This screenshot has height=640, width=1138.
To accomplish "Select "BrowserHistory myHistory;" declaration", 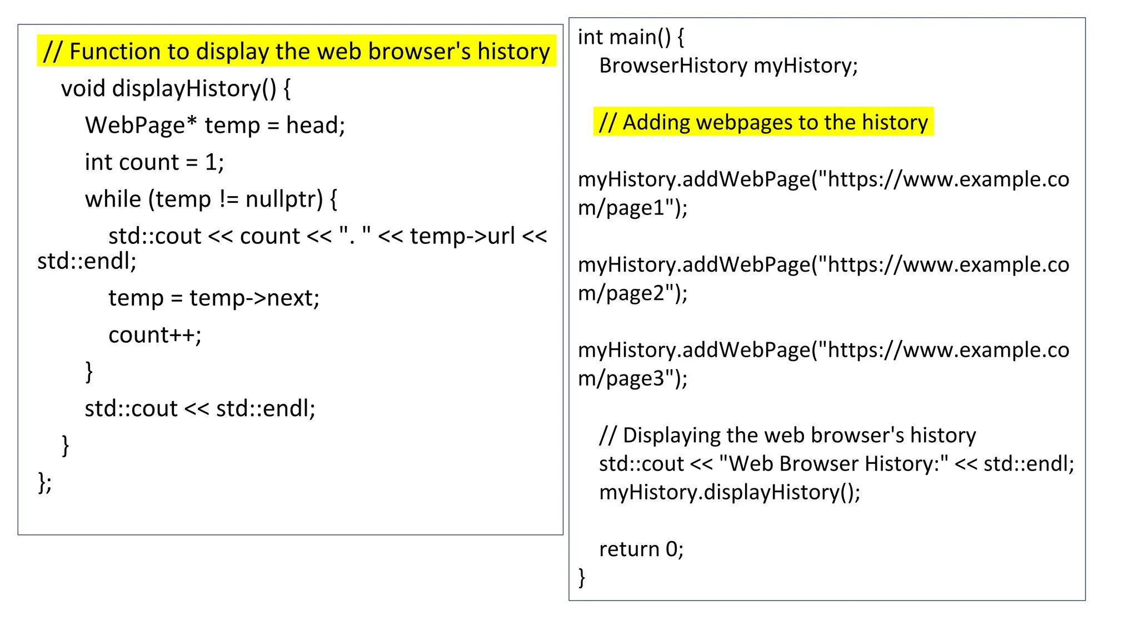I will [728, 66].
